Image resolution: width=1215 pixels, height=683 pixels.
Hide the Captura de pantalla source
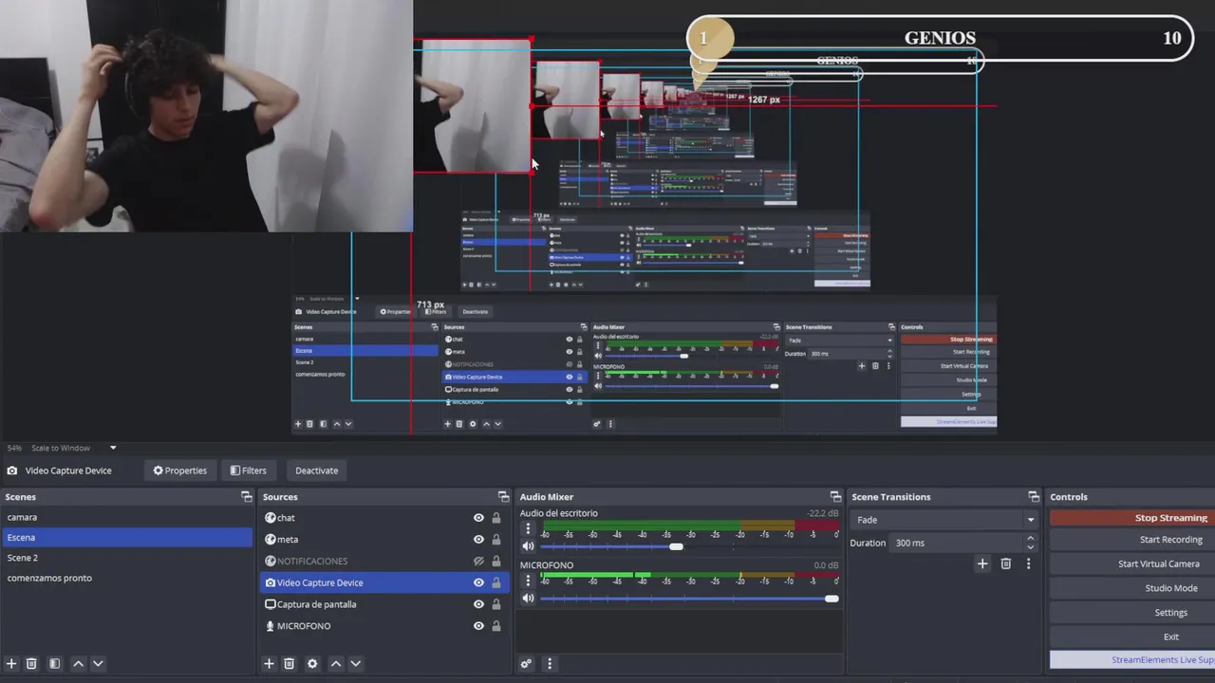pos(478,604)
